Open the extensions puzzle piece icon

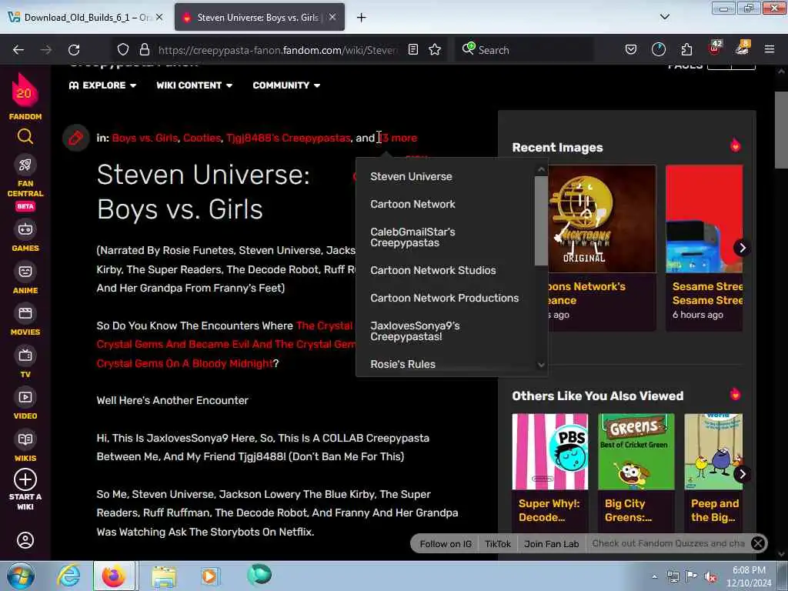click(x=686, y=49)
